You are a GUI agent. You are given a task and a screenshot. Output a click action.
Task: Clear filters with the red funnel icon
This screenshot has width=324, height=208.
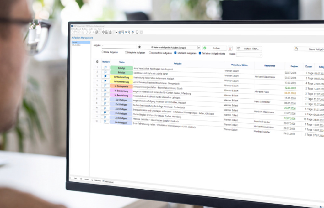pos(230,48)
